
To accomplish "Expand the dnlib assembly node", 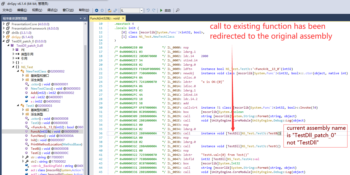I will point(4,33).
